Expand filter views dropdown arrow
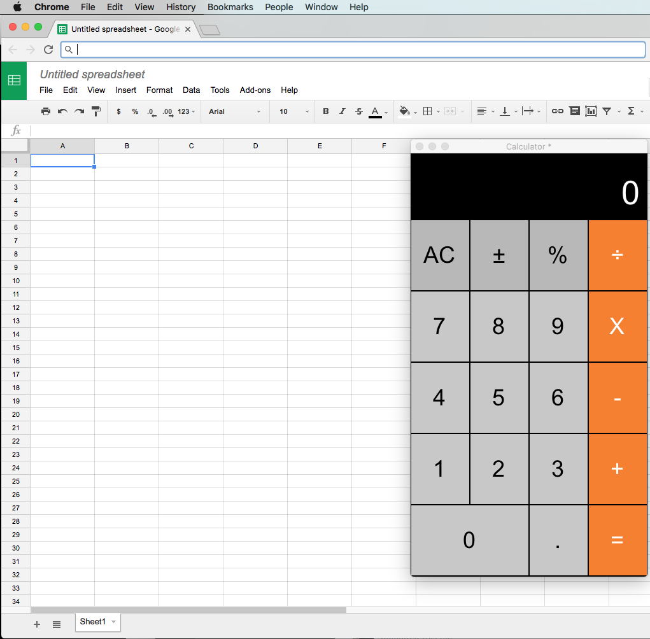The width and height of the screenshot is (650, 639). [619, 112]
